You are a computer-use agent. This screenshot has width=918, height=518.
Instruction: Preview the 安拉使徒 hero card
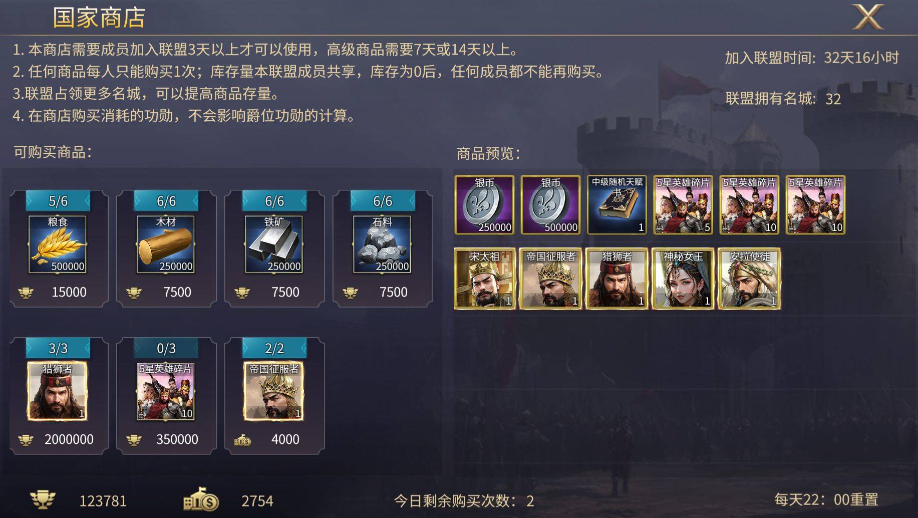[749, 279]
